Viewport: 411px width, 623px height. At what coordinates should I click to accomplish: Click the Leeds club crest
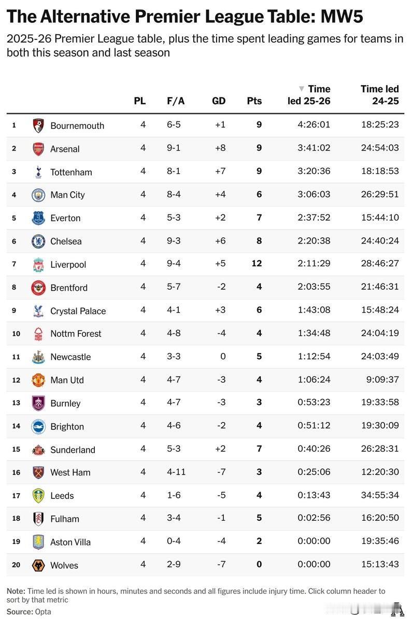38,495
